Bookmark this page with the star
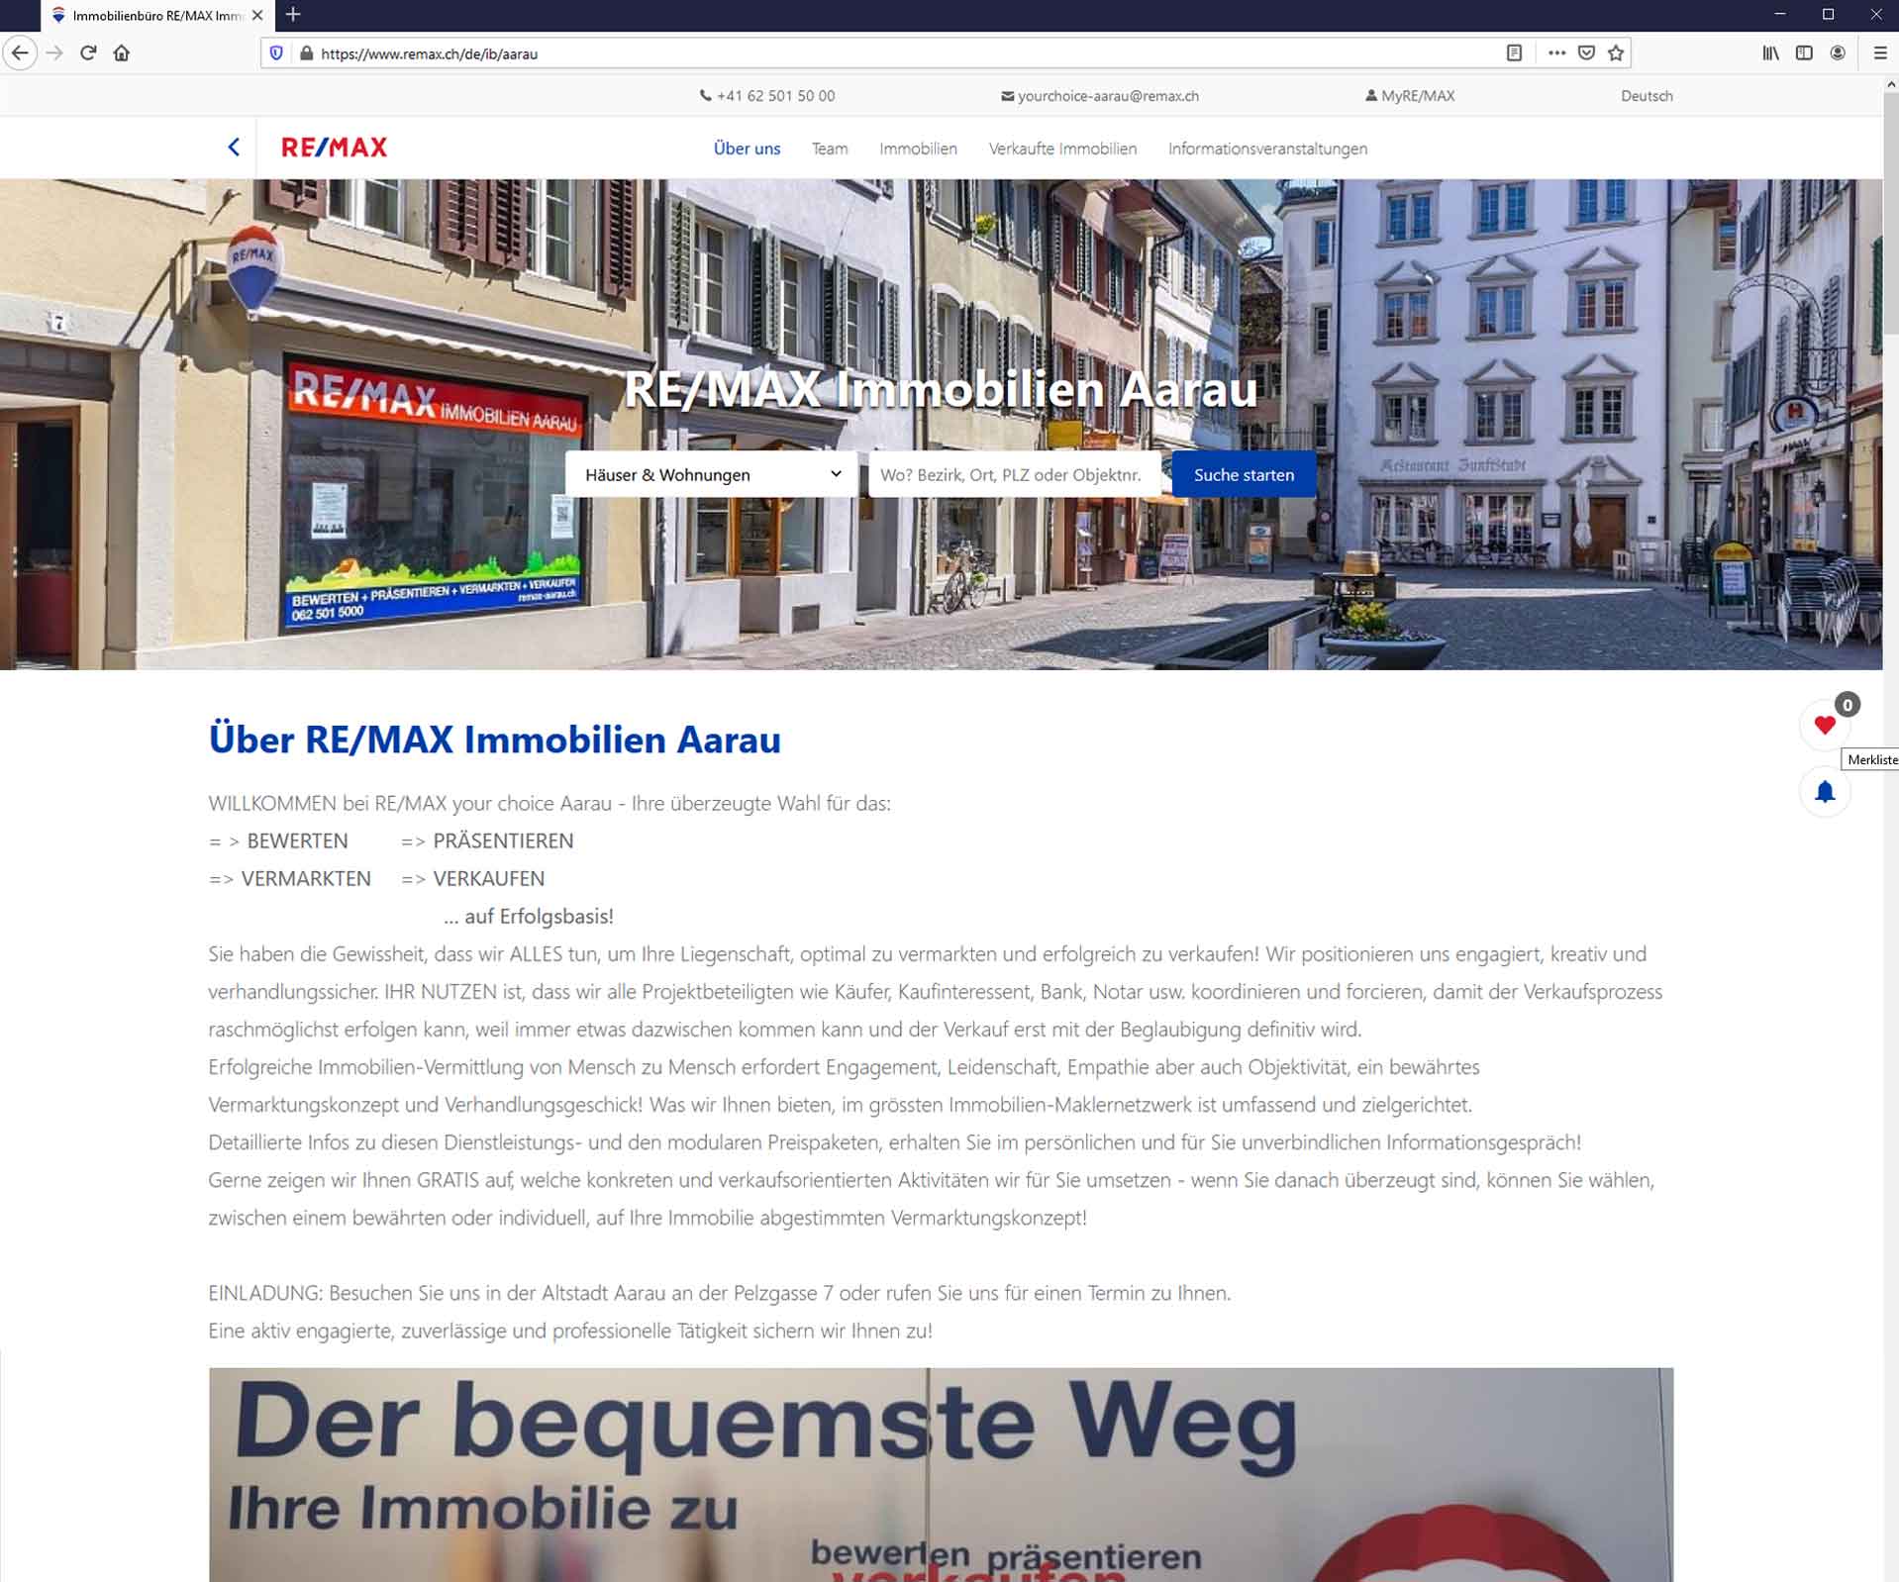The height and width of the screenshot is (1582, 1899). click(x=1616, y=53)
